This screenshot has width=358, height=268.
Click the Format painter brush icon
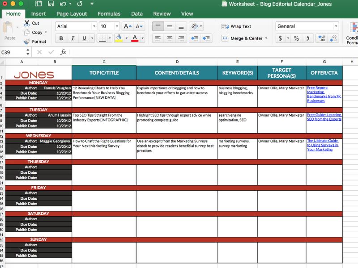[27, 42]
